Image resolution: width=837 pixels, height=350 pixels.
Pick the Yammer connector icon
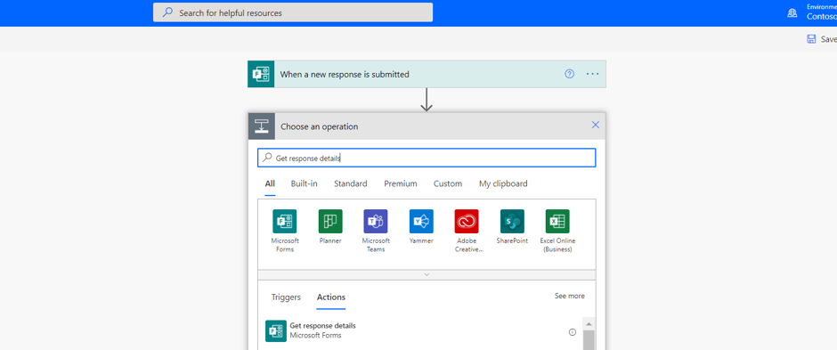[x=421, y=221]
